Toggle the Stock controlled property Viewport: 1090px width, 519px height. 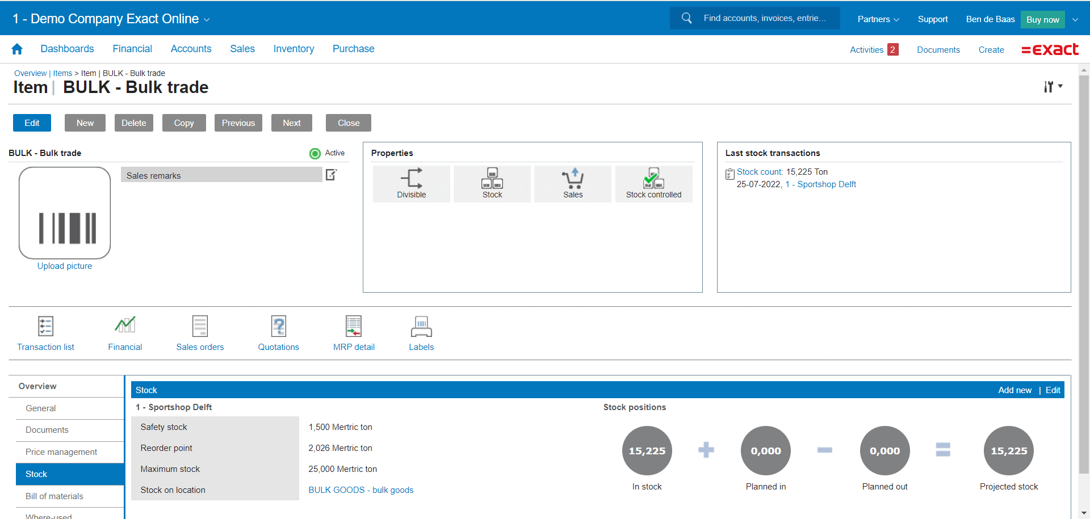click(x=653, y=184)
